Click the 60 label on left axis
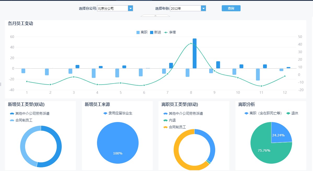 coord(12,37)
